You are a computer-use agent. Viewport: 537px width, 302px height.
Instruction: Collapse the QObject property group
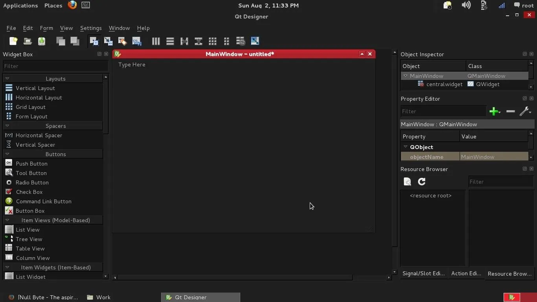[405, 147]
